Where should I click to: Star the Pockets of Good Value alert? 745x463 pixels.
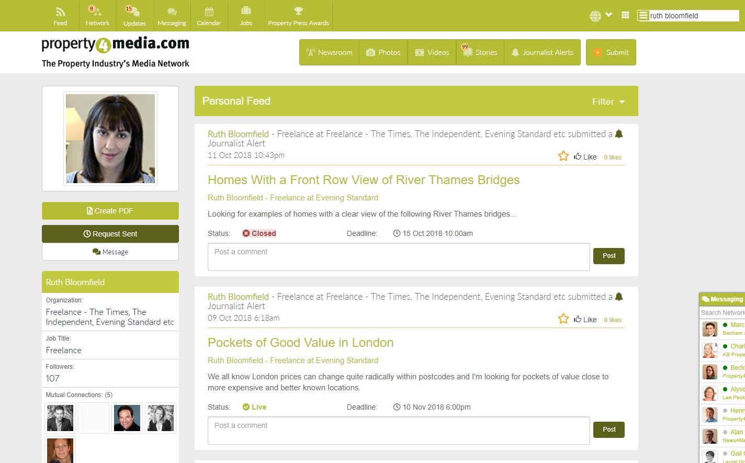point(563,318)
